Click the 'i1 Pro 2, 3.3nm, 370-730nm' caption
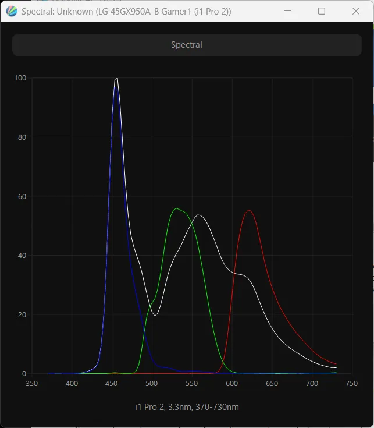The width and height of the screenshot is (374, 428). click(187, 407)
